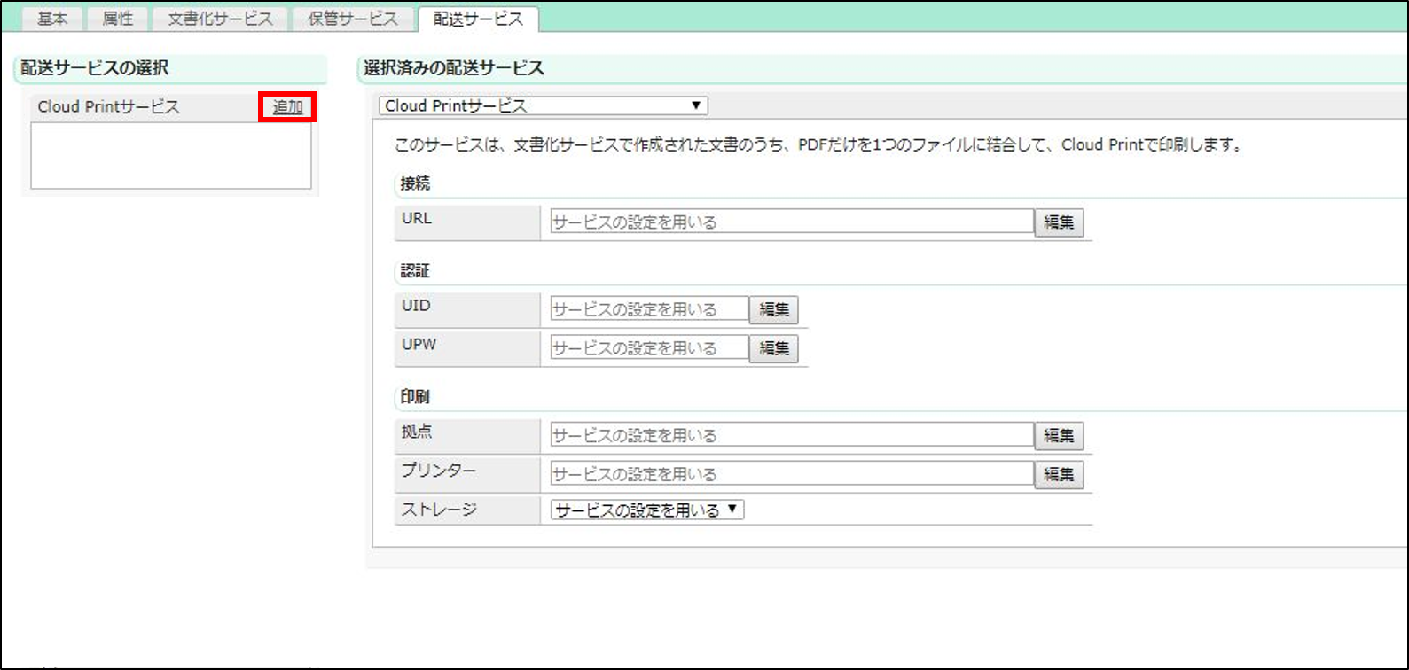Hit the 編集 button beside UPW
The width and height of the screenshot is (1409, 670).
(774, 348)
